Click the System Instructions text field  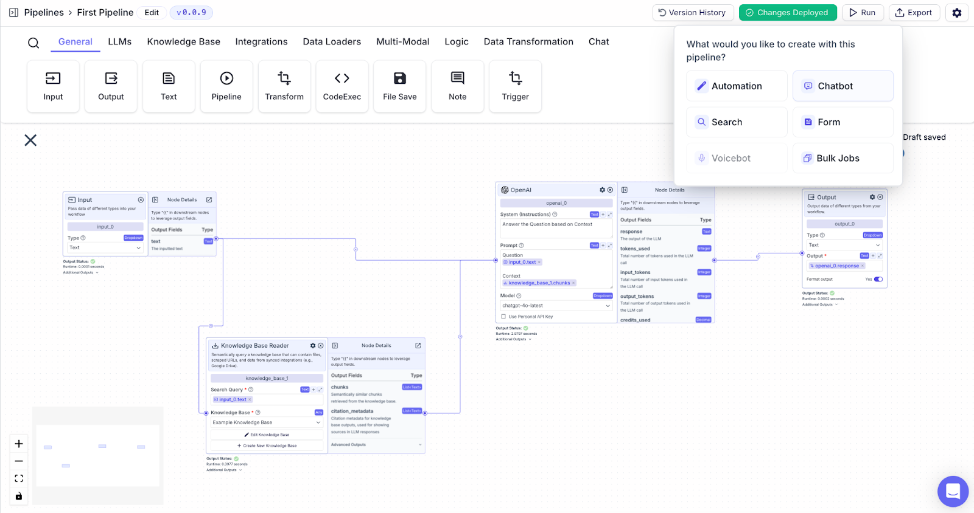coord(556,229)
